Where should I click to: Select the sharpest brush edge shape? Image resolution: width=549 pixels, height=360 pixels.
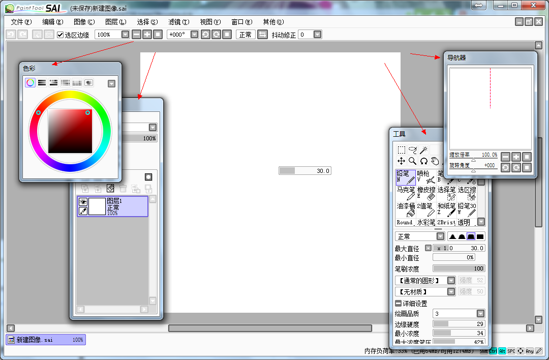[453, 236]
